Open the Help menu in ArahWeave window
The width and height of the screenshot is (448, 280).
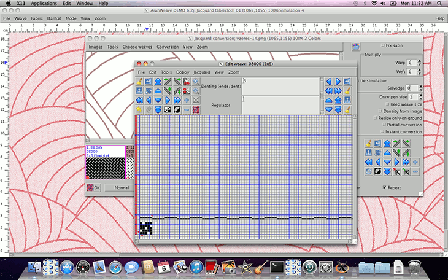coord(439,18)
